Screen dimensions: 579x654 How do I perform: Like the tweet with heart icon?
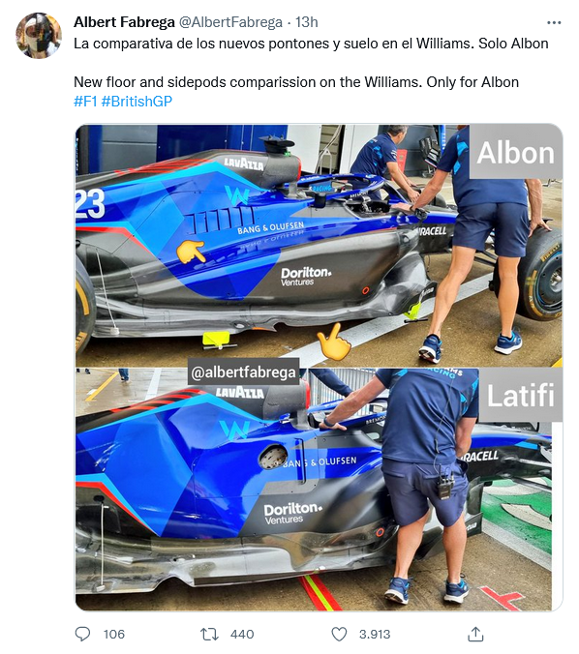click(x=339, y=634)
